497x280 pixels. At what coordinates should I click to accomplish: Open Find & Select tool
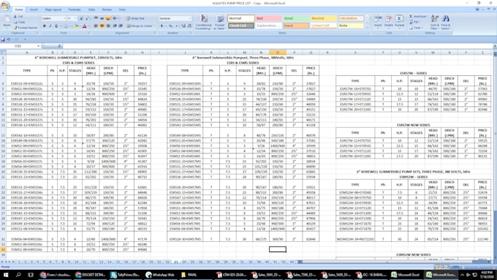[445, 22]
